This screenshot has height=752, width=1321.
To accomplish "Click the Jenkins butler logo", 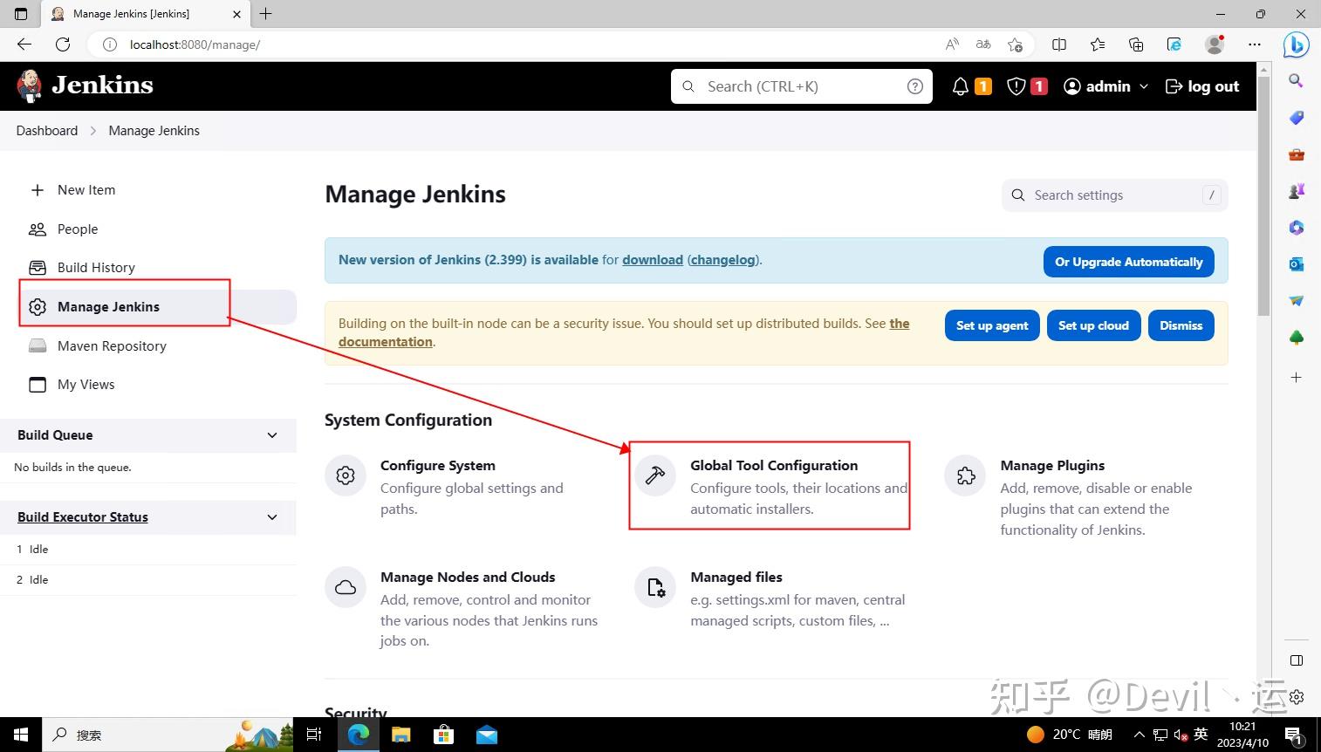I will pyautogui.click(x=29, y=85).
